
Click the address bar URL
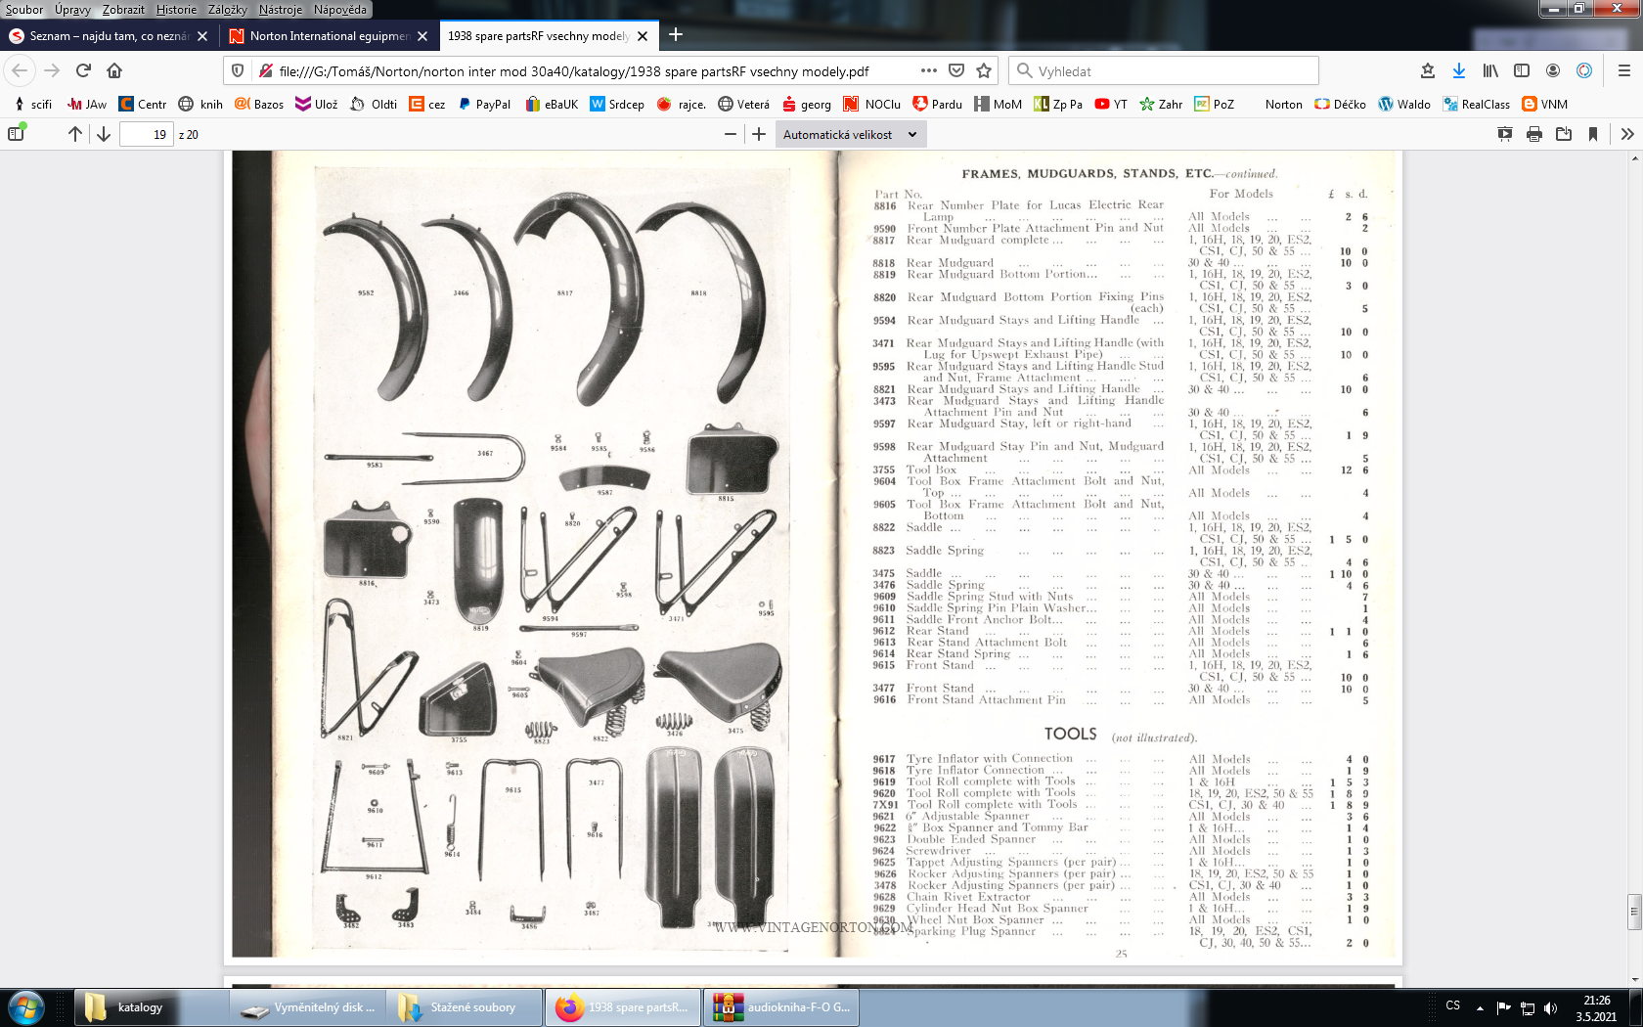(x=574, y=70)
